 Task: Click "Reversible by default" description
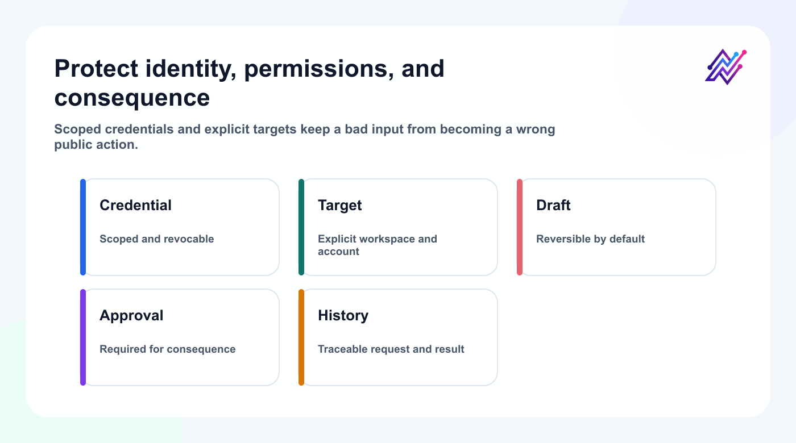coord(590,239)
